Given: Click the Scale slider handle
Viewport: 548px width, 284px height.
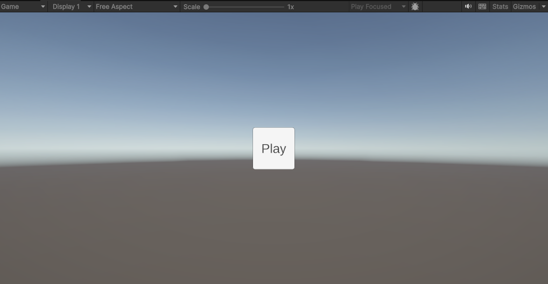Looking at the screenshot, I should (206, 7).
